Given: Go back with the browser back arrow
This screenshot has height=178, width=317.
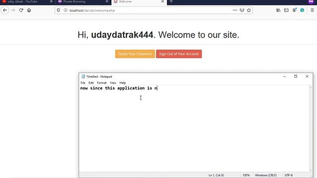Looking at the screenshot, I should (x=5, y=10).
